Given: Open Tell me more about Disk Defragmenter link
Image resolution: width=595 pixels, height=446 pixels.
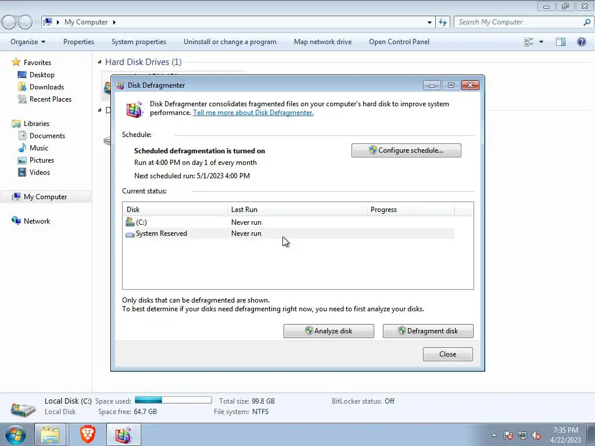Looking at the screenshot, I should (253, 113).
